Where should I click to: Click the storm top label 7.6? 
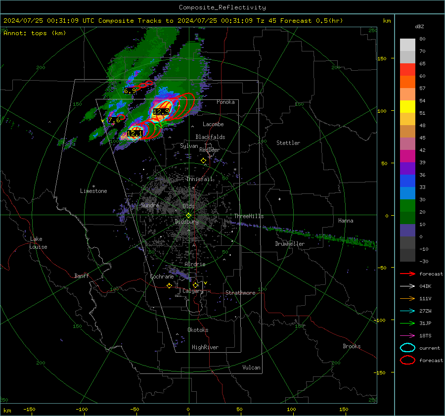coord(114,120)
